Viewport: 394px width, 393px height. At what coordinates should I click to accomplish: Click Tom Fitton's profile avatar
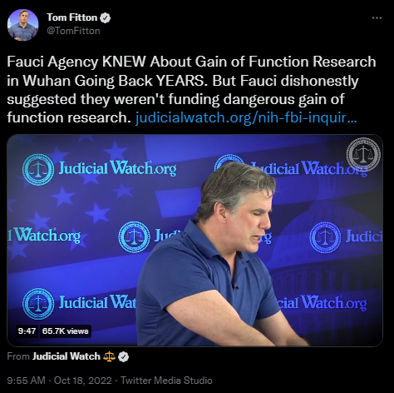(x=22, y=25)
